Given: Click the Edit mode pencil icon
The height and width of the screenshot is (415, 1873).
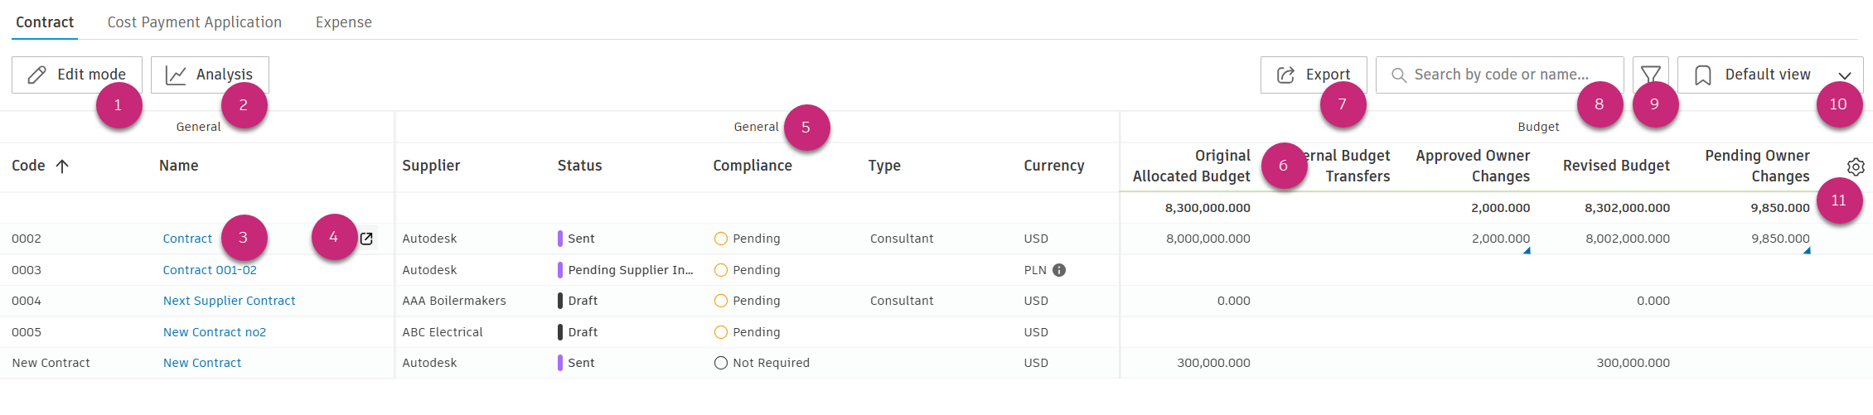Looking at the screenshot, I should (36, 75).
